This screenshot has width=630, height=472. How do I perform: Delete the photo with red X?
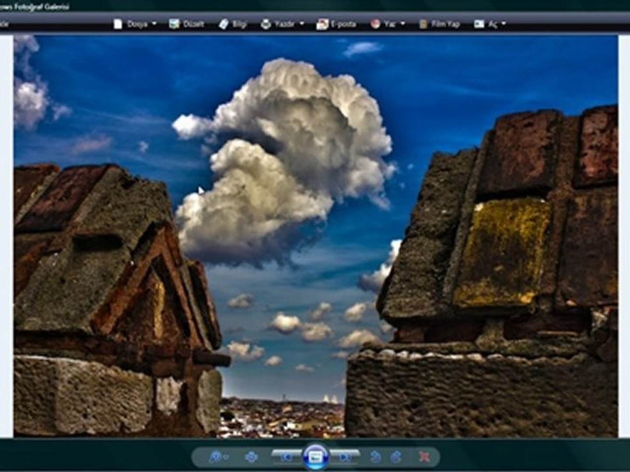[x=423, y=457]
